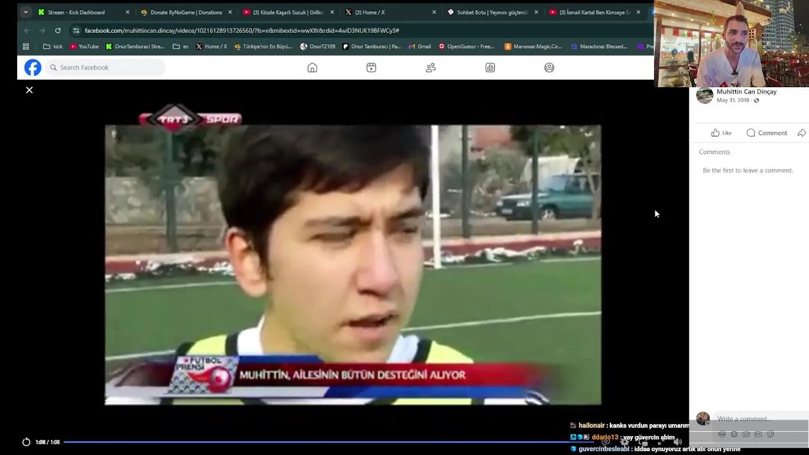Open the Manowar.Magic.Cir... bookmark
Image resolution: width=809 pixels, height=455 pixels.
pyautogui.click(x=533, y=46)
